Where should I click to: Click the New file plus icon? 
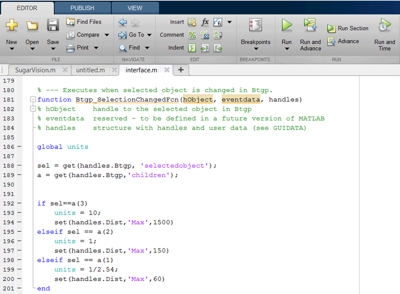11,25
